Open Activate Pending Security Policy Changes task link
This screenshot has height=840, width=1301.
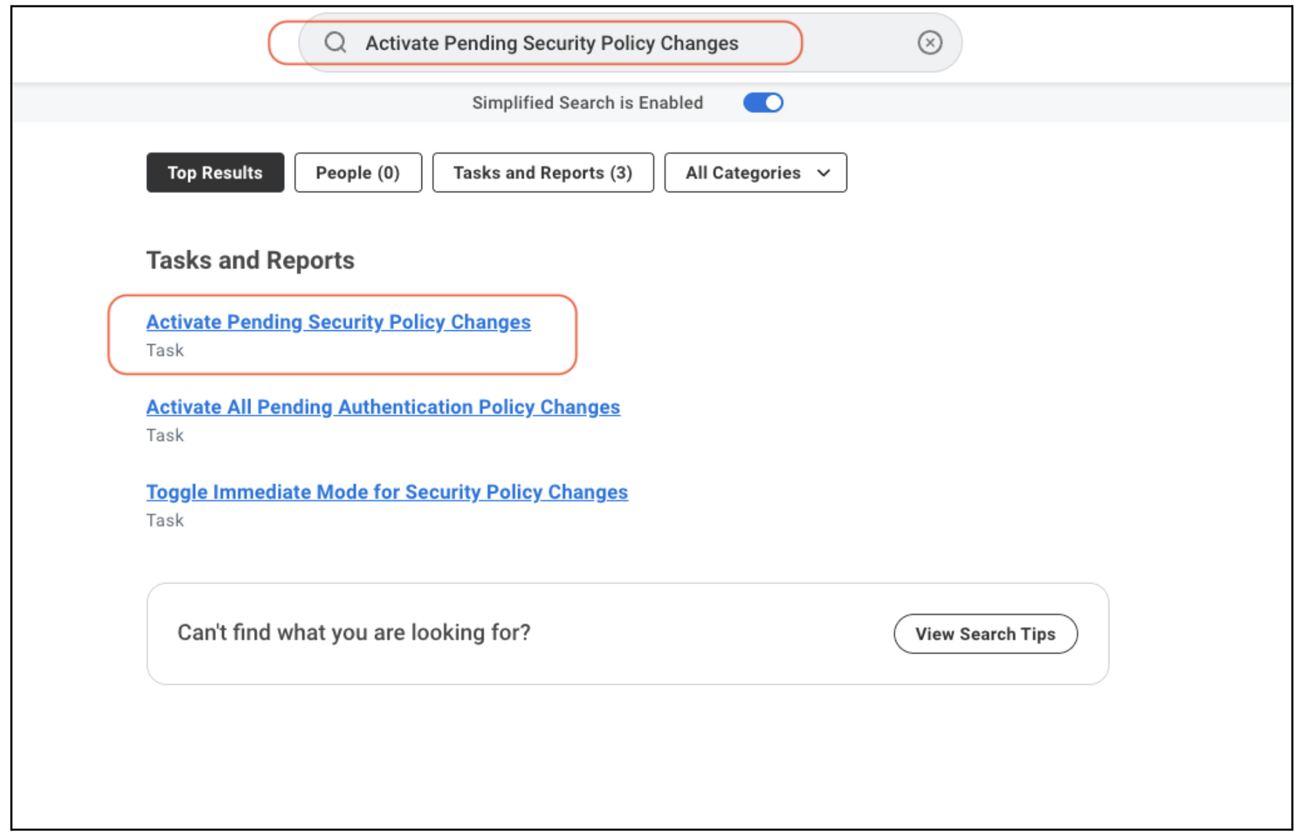click(339, 322)
